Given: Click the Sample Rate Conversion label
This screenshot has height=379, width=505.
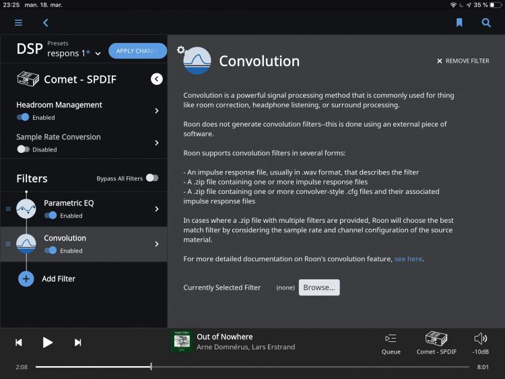Looking at the screenshot, I should (59, 137).
